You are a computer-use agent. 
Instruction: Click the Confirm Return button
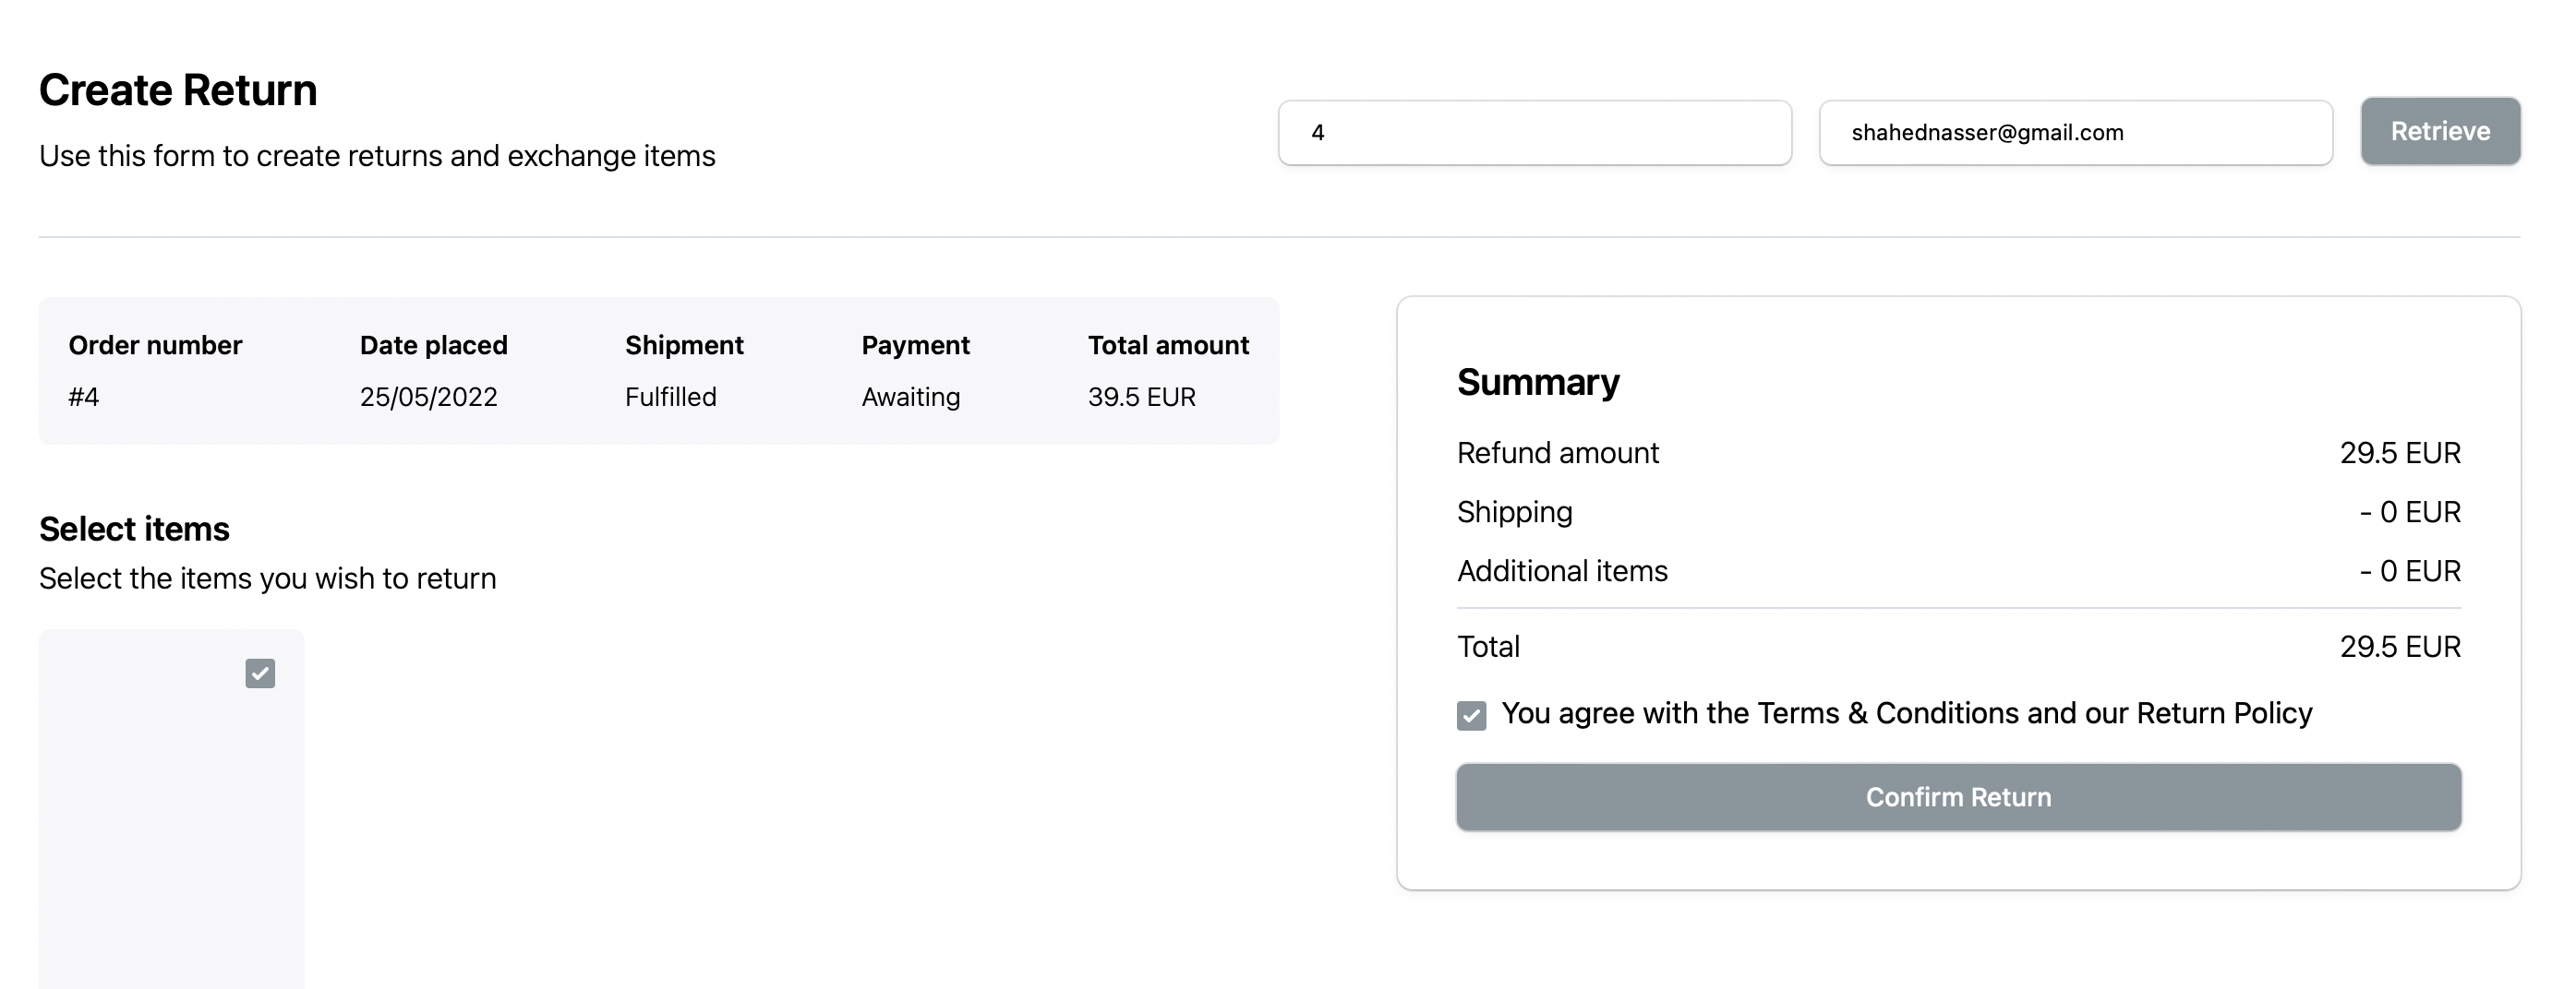point(1958,797)
